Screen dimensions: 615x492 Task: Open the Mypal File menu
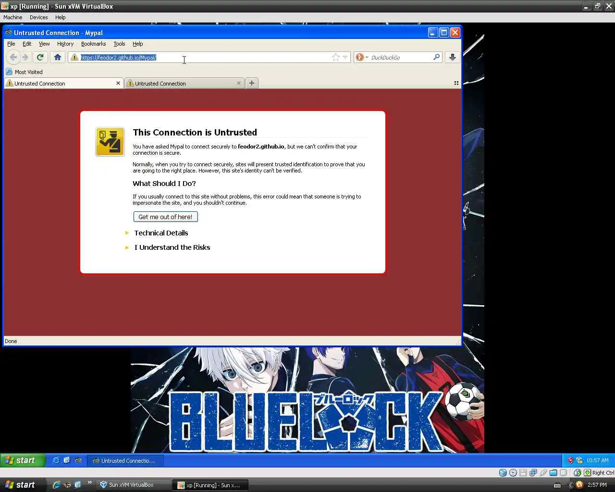(x=11, y=44)
